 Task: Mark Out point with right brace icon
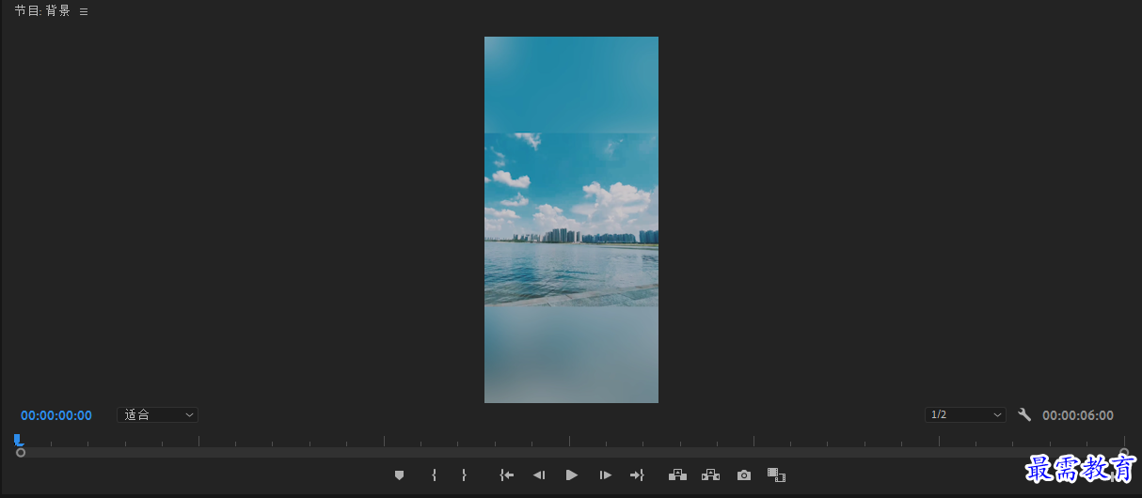pos(464,475)
